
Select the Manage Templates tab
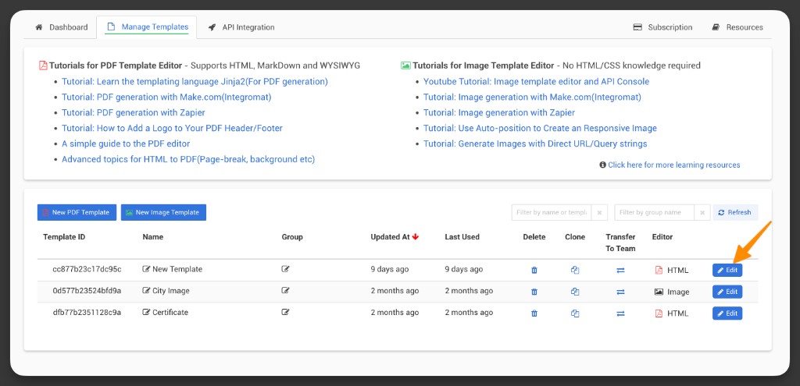(x=147, y=27)
